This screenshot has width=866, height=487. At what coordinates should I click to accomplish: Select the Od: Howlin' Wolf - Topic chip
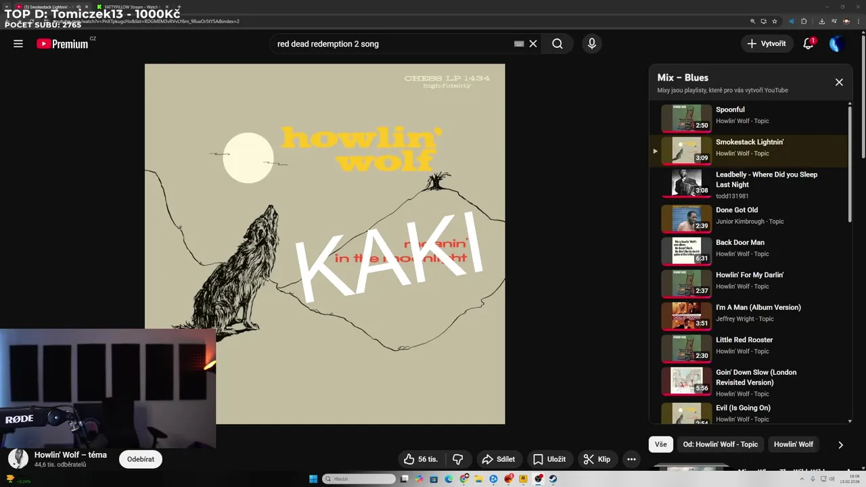[x=720, y=444]
